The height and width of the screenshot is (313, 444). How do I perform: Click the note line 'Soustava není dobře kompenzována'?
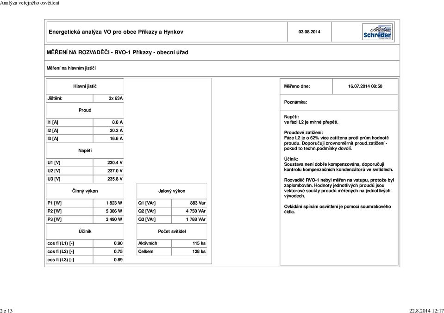tap(334, 164)
